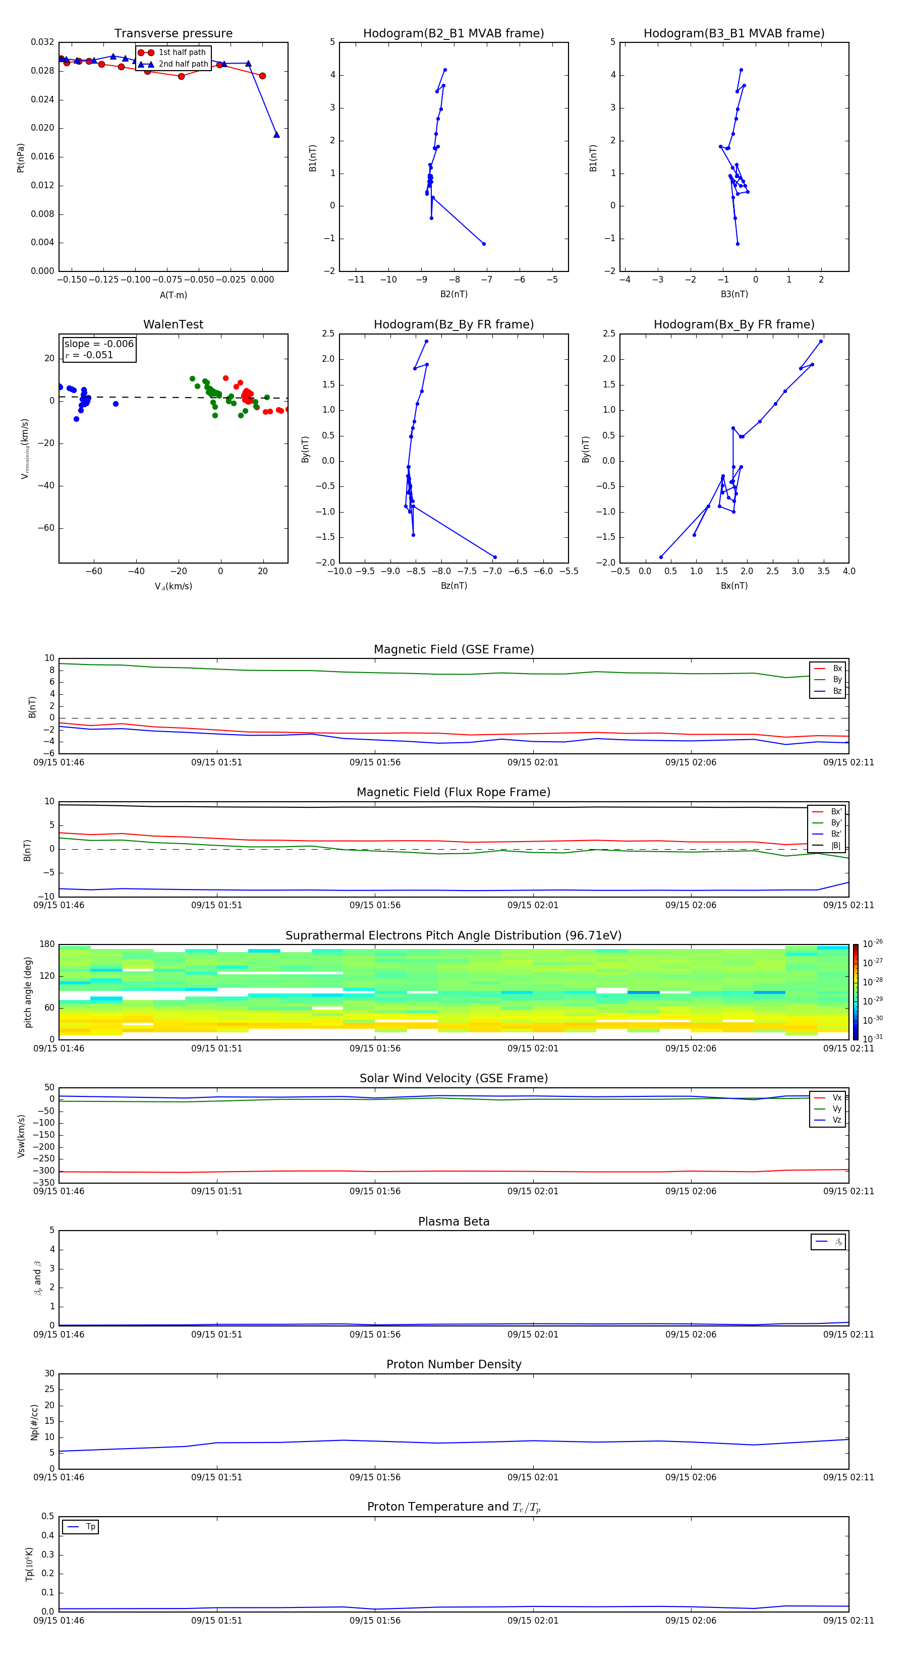Click the 'Hodogram(B2_B1 MVAB frame)' title
Screen dimensions: 908x1665
point(453,33)
